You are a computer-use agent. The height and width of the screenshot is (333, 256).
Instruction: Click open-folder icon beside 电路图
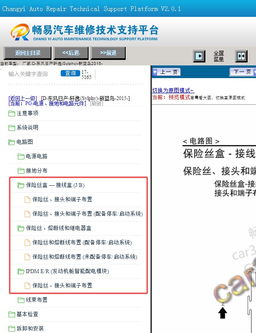(x=12, y=142)
